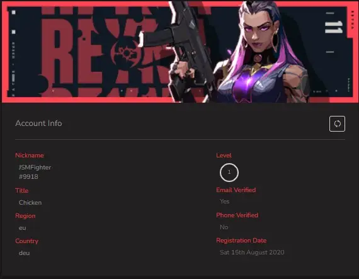Select the eu region value
This screenshot has width=359, height=279.
pos(22,228)
